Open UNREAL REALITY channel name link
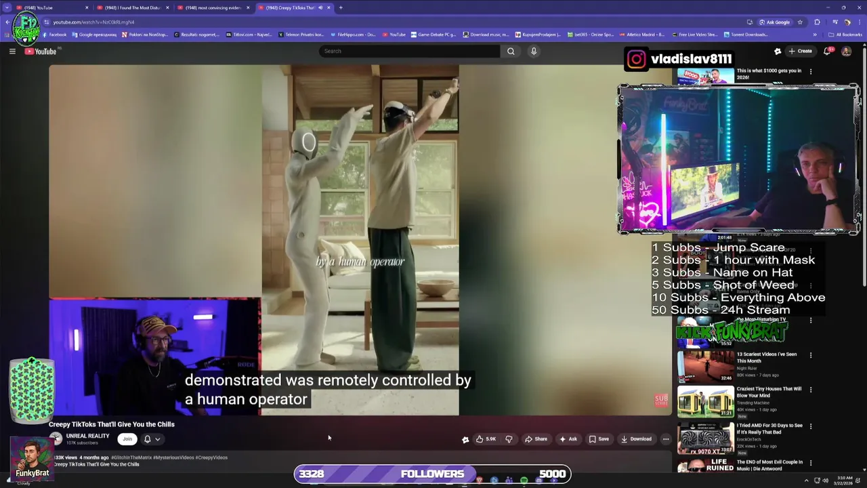 point(87,436)
